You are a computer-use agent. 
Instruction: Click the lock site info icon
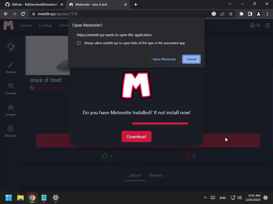pyautogui.click(x=34, y=14)
